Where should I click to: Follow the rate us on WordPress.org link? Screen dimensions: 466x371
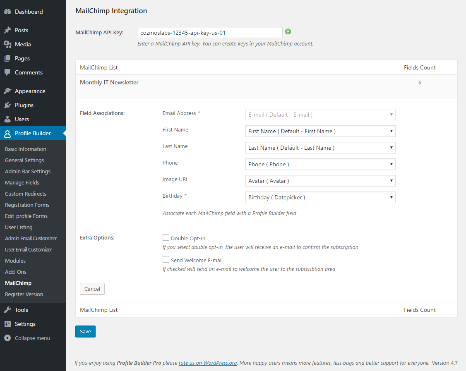pos(207,363)
